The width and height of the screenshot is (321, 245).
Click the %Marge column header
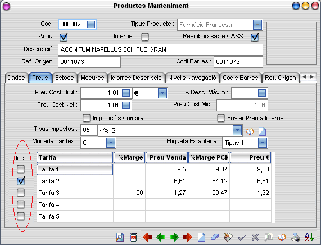129,157
